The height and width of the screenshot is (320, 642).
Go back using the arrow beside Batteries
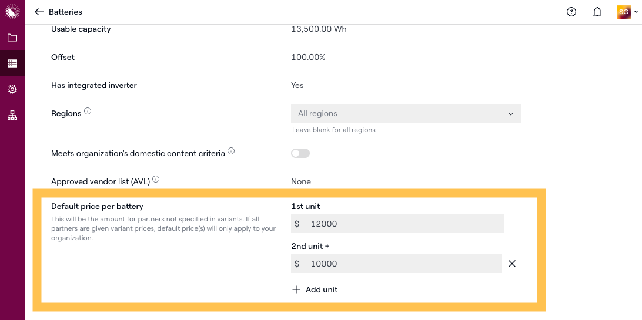click(39, 12)
